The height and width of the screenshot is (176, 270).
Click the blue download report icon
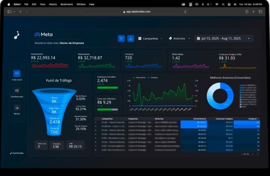pos(131,38)
